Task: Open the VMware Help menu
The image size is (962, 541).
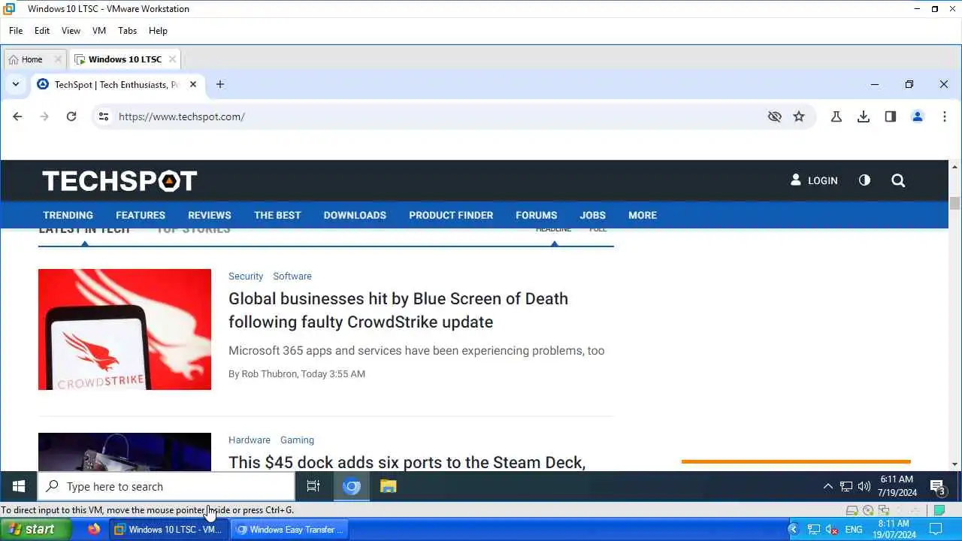Action: 158,31
